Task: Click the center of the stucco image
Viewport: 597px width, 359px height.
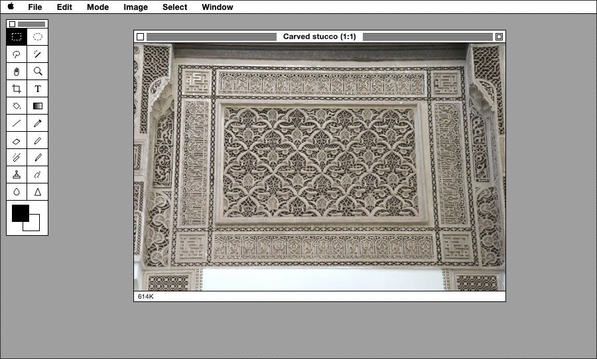Action: tap(320, 167)
